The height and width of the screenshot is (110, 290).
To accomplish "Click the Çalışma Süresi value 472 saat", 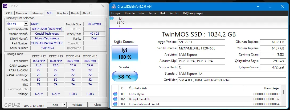I will pyautogui.click(x=273, y=67).
